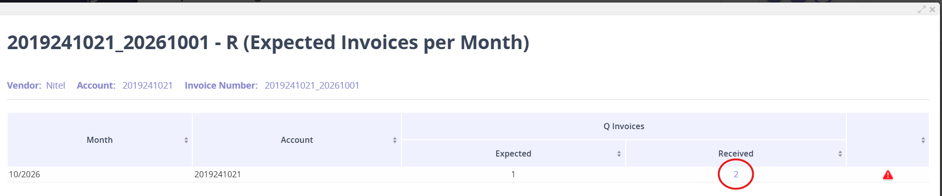Click the Received sub-column header label
The image size is (942, 196).
click(x=735, y=153)
